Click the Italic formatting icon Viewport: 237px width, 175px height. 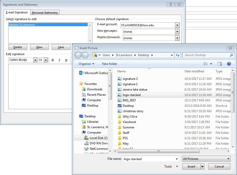pyautogui.click(x=59, y=60)
